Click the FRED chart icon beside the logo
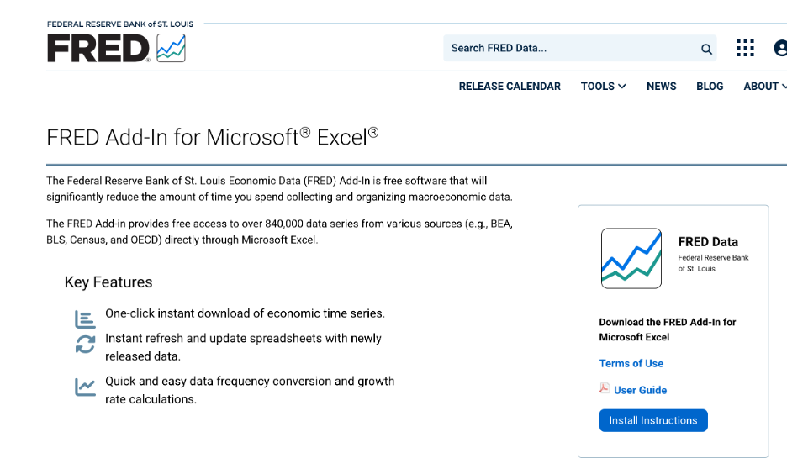 [172, 48]
